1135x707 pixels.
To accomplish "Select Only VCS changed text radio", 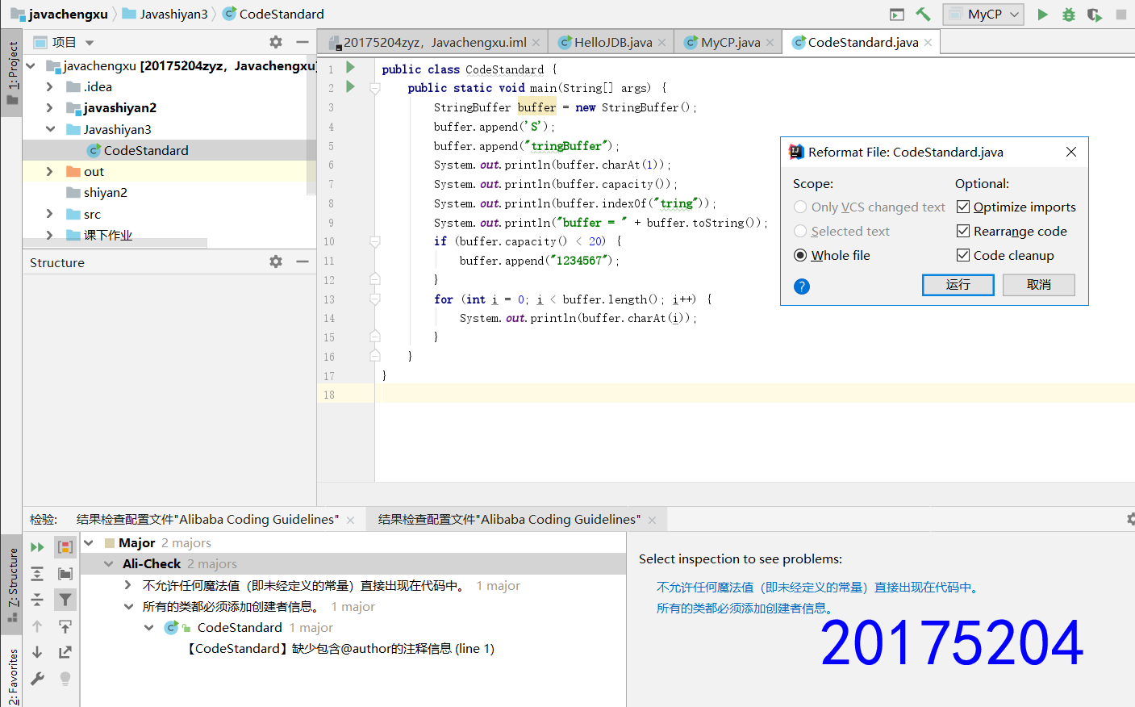I will pos(800,207).
